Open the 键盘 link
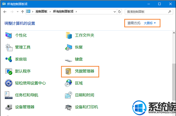 tap(79, 59)
